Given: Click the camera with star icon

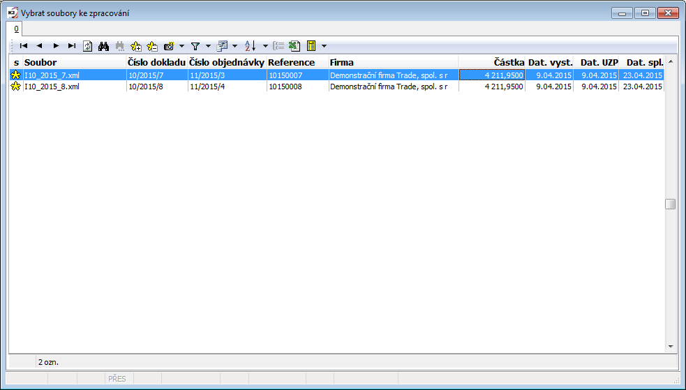Looking at the screenshot, I should click(x=169, y=46).
